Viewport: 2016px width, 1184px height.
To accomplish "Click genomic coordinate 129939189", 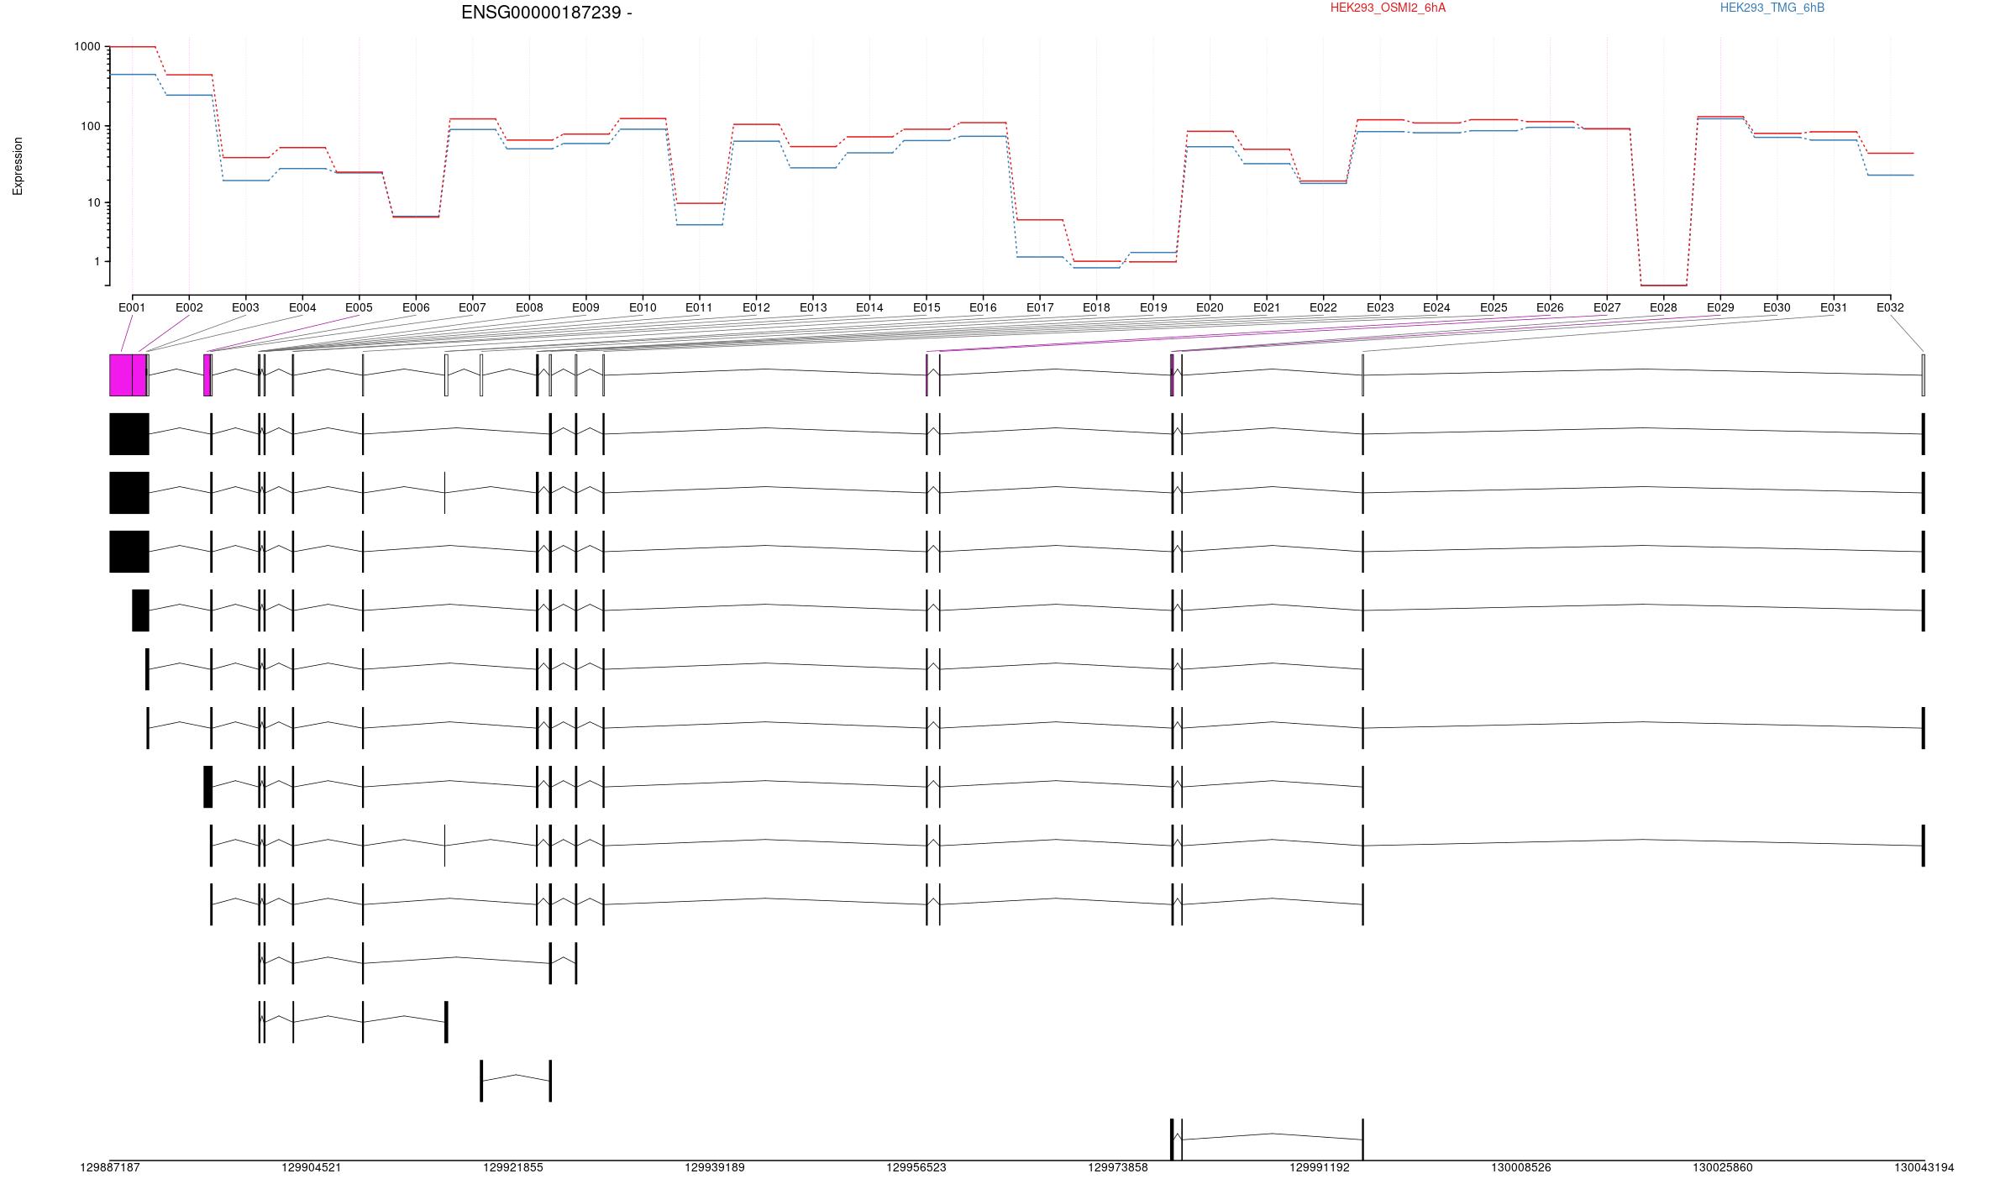I will click(x=715, y=1167).
